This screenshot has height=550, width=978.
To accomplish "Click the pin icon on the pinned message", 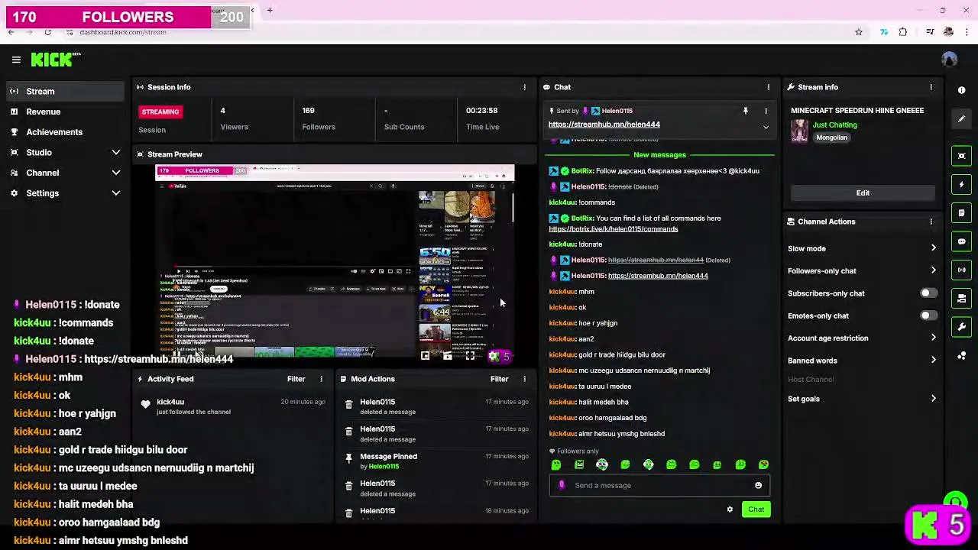I will [746, 112].
